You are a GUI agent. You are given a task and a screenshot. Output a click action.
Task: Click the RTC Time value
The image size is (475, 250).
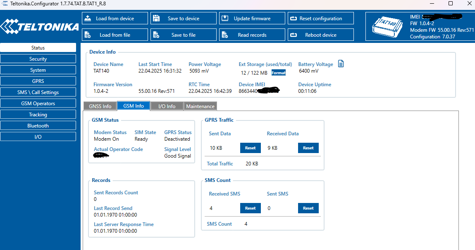coord(210,91)
